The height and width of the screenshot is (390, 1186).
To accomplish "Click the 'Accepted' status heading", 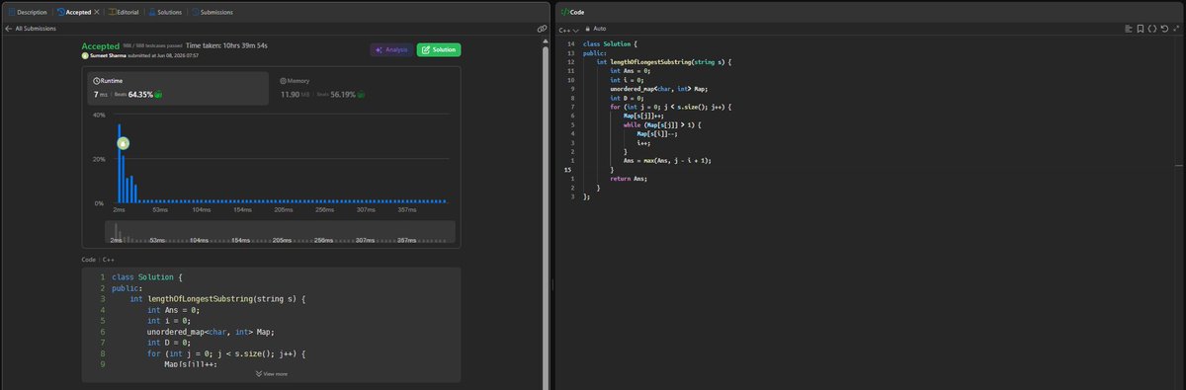I will point(100,45).
